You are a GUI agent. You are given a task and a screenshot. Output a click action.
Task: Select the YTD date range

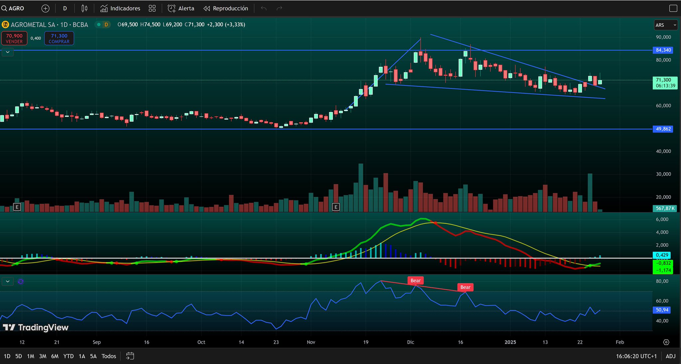pyautogui.click(x=68, y=356)
